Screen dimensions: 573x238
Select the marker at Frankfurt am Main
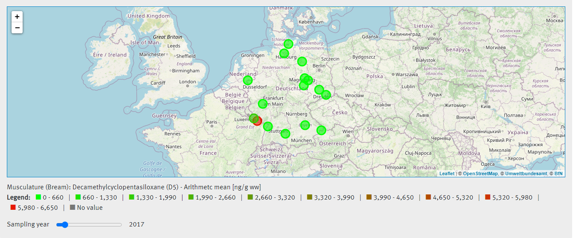[x=263, y=104]
